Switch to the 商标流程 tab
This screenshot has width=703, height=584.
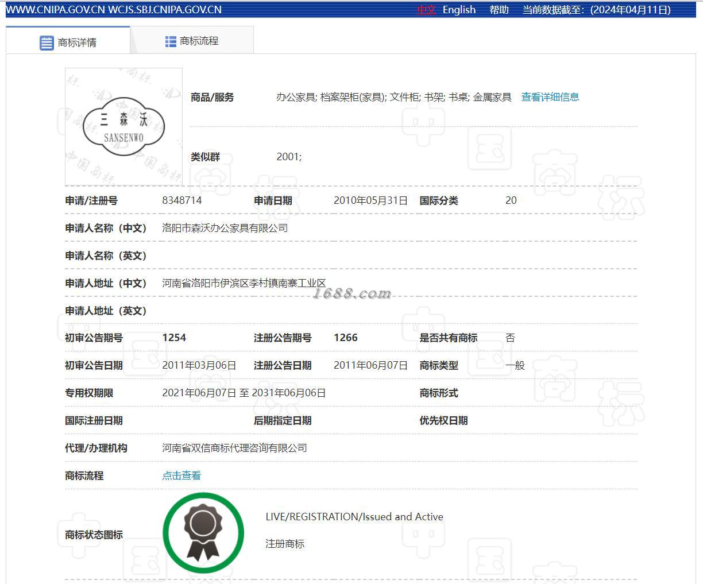tap(192, 41)
